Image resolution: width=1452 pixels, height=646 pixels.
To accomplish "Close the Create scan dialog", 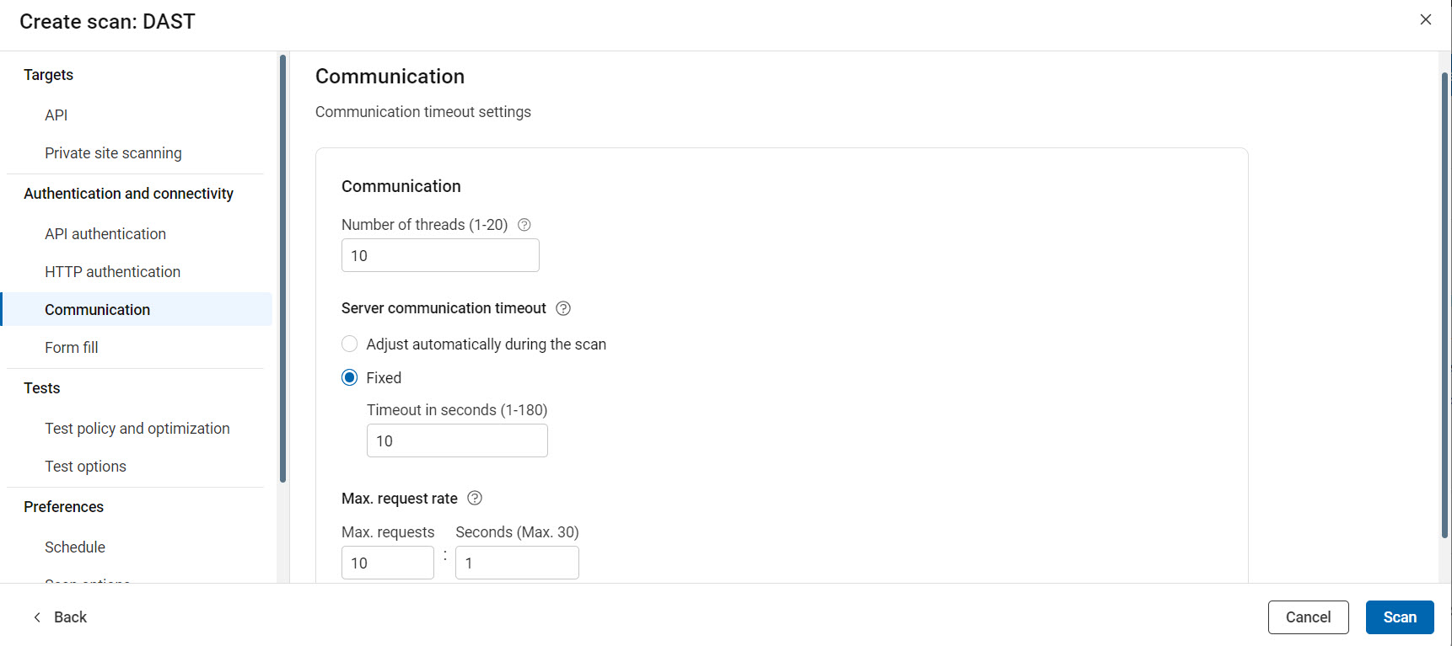I will point(1425,19).
